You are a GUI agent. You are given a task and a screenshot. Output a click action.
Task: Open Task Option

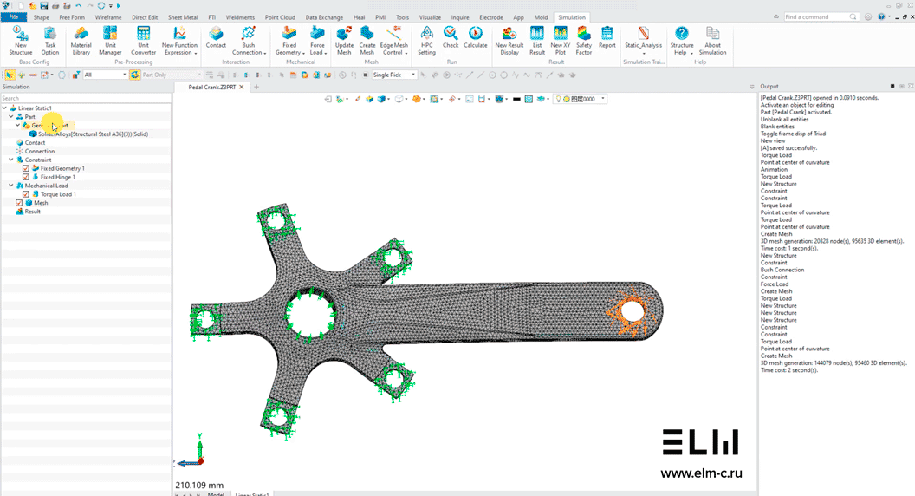49,41
